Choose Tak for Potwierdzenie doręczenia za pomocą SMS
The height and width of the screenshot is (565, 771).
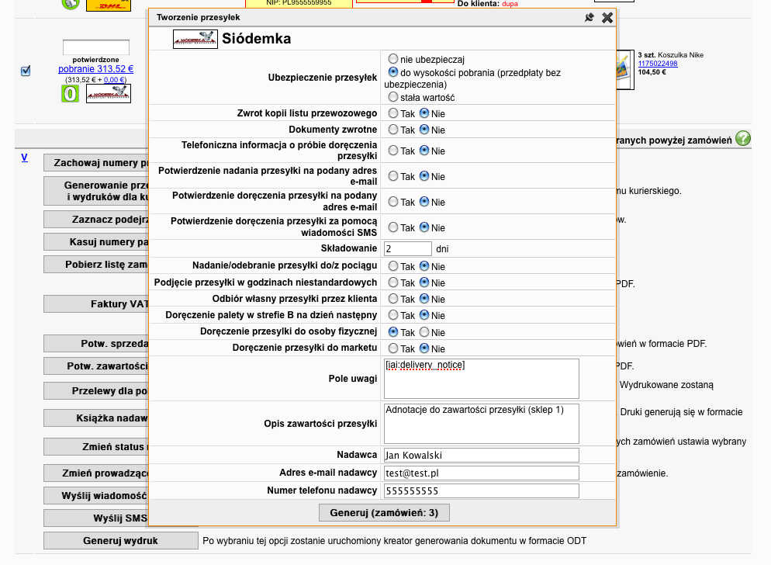[393, 227]
